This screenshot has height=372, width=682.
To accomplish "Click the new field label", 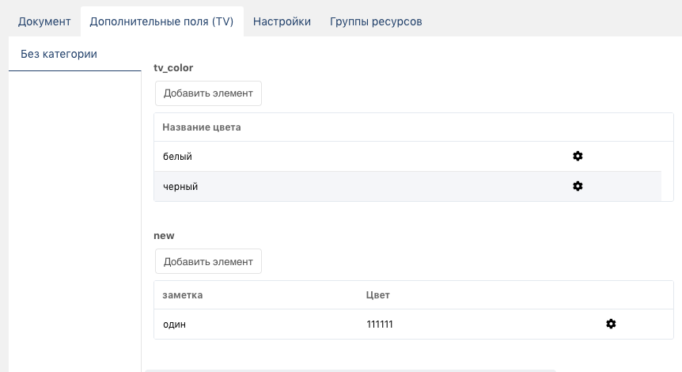I will [165, 236].
